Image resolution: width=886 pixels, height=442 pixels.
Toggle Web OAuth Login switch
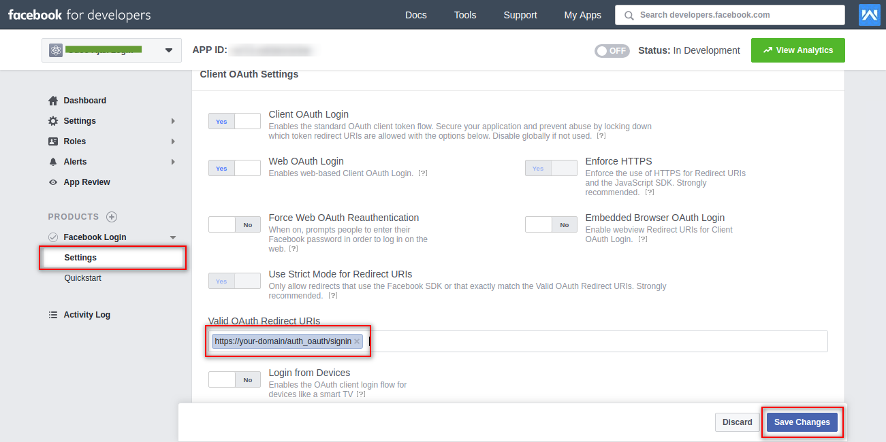[234, 168]
